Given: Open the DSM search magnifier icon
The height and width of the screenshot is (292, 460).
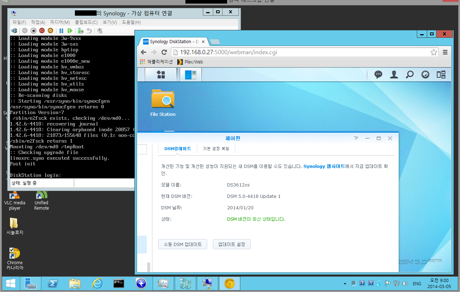Looking at the screenshot, I should coord(410,75).
